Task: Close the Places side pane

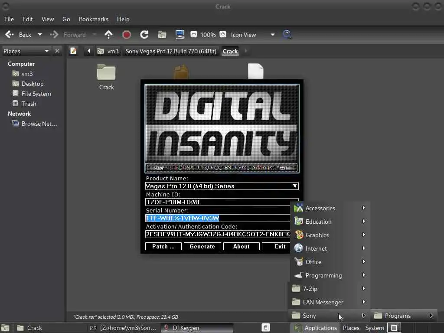Action: pyautogui.click(x=57, y=51)
